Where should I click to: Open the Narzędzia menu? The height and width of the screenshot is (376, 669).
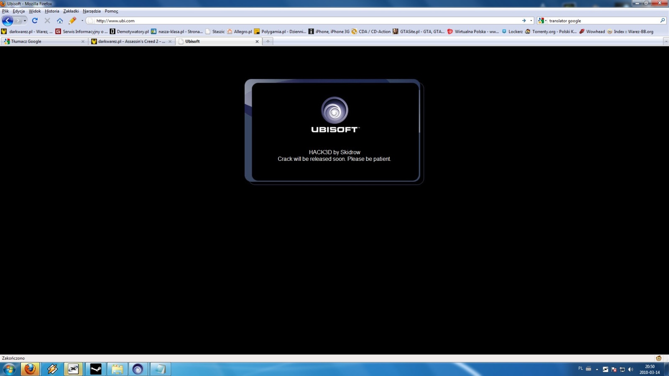[92, 11]
